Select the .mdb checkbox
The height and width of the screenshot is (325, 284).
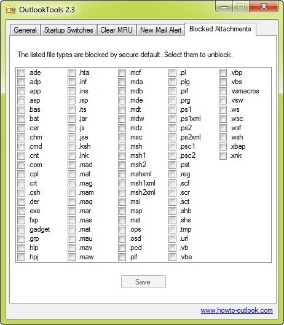tap(122, 91)
